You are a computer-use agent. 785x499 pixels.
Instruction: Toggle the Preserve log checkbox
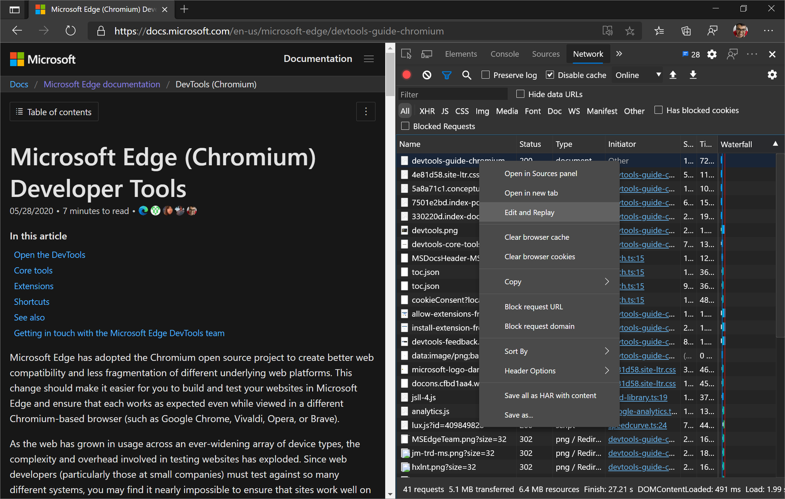pos(485,75)
